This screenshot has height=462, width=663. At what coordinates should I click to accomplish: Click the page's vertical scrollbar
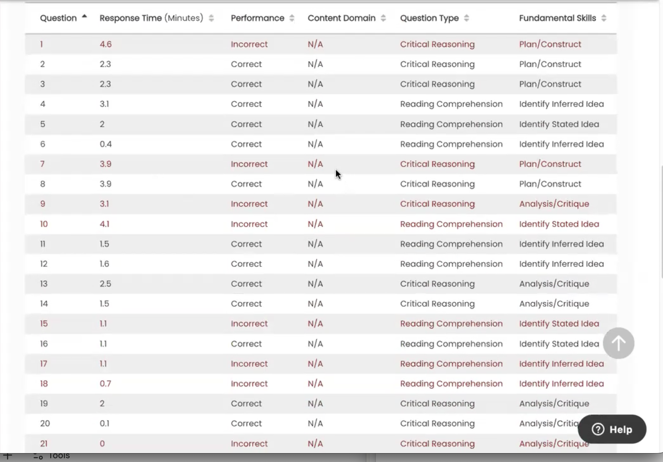tap(661, 221)
